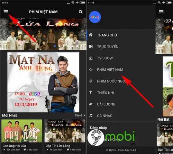The height and width of the screenshot is (154, 173).
Task: Open the hamburger menu on the right screen
Action: tap(161, 12)
